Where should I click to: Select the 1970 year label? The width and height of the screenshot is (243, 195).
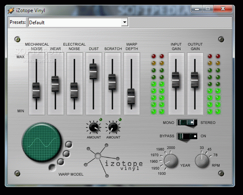click(155, 155)
